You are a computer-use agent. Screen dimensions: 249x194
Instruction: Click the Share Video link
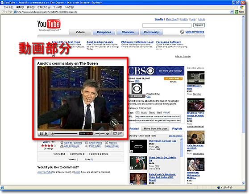click(95, 143)
